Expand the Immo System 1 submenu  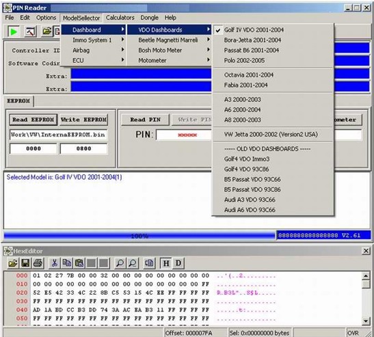click(94, 40)
